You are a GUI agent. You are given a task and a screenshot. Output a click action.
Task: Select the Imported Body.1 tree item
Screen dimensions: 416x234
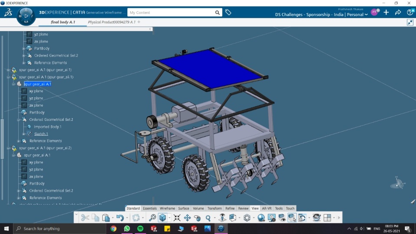tap(48, 127)
